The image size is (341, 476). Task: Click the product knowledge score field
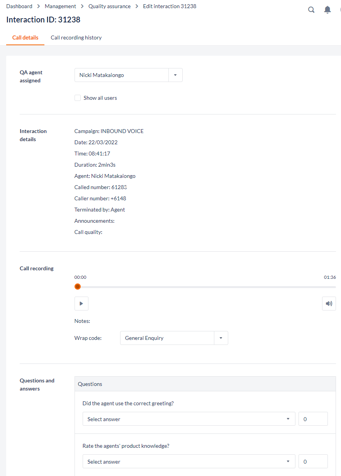pyautogui.click(x=313, y=461)
